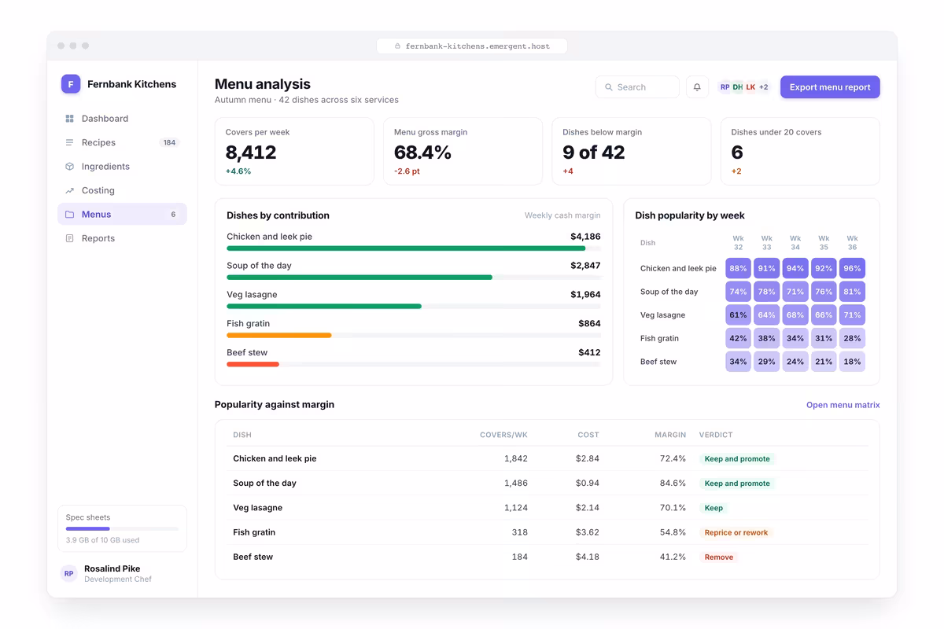Click the Remove verdict for Beef stew
Image resolution: width=944 pixels, height=629 pixels.
coord(719,557)
